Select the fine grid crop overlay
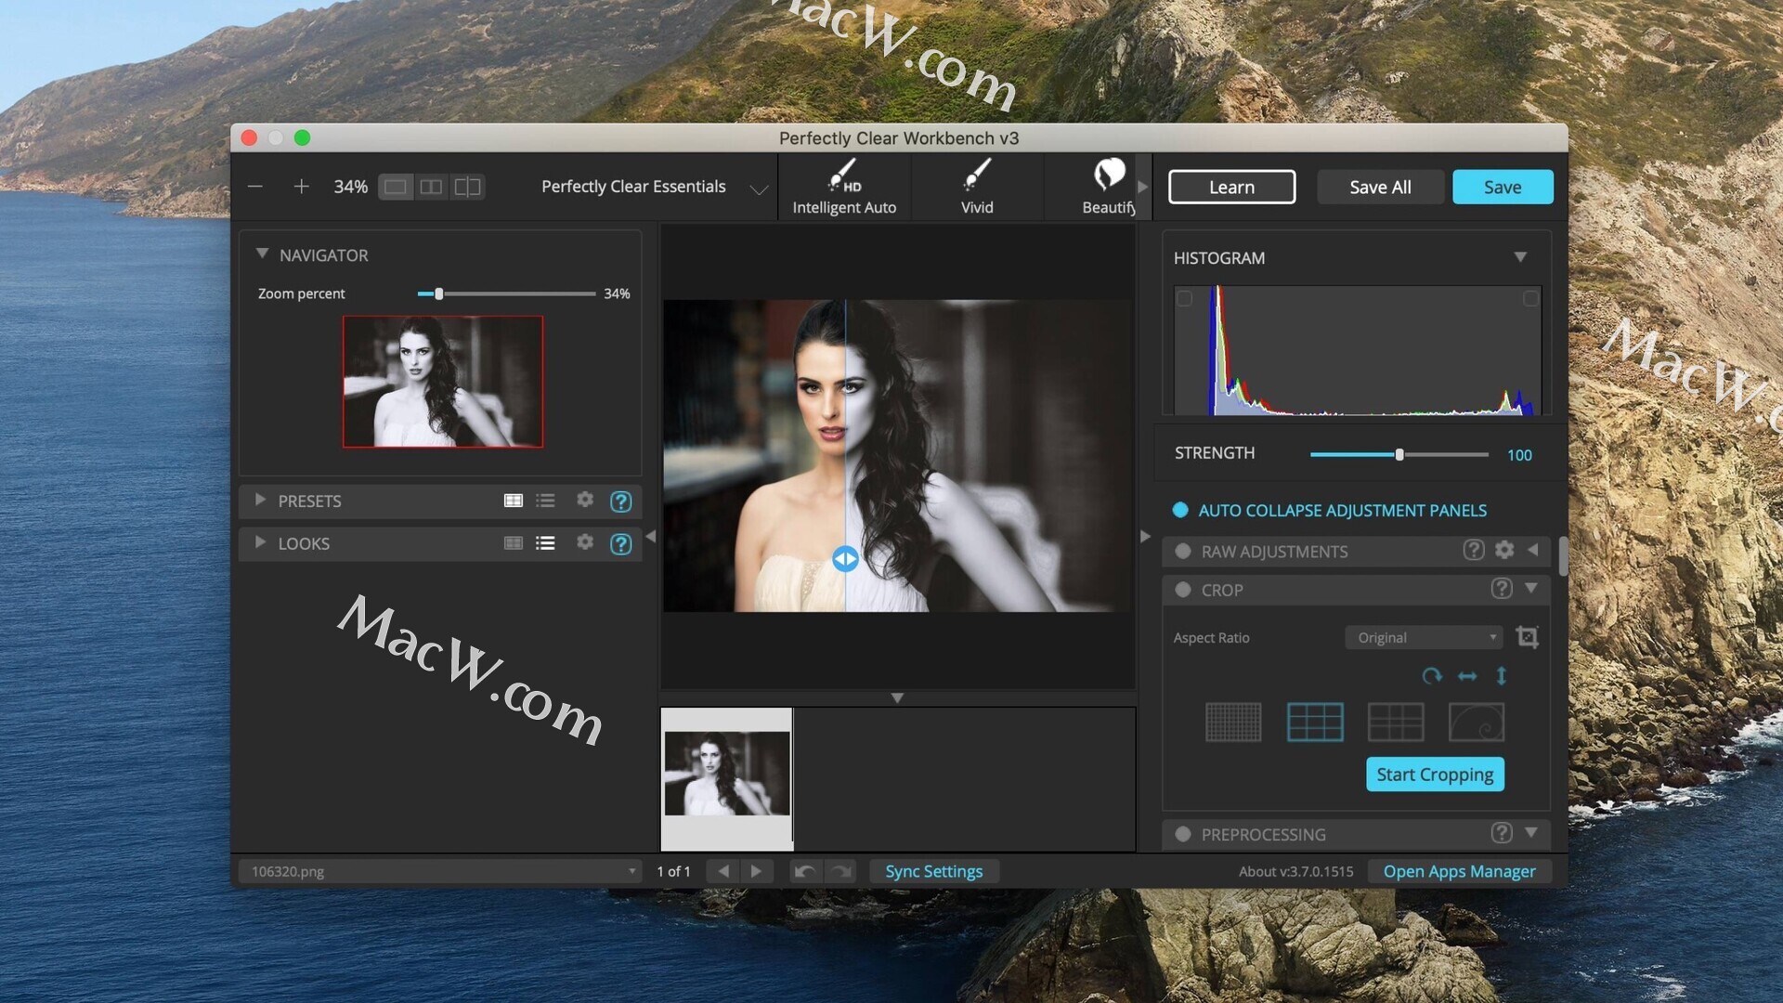1783x1003 pixels. tap(1233, 722)
